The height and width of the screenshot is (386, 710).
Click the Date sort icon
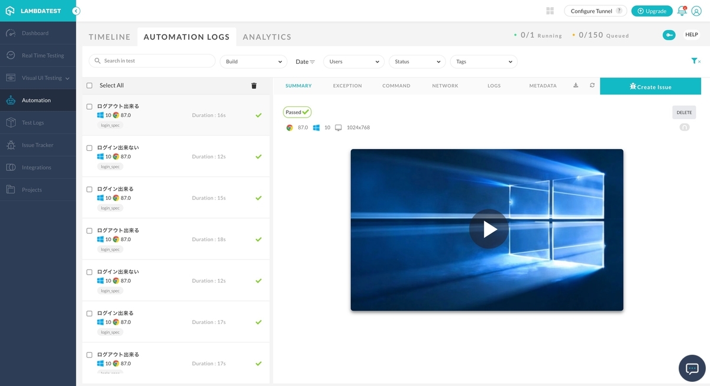[312, 61]
